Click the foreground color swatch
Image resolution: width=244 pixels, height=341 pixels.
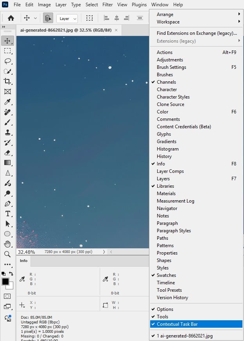[5, 282]
